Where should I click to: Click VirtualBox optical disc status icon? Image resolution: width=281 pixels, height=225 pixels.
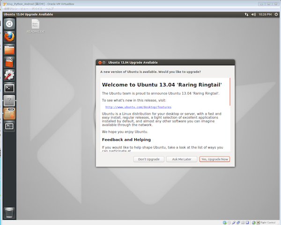(x=229, y=223)
